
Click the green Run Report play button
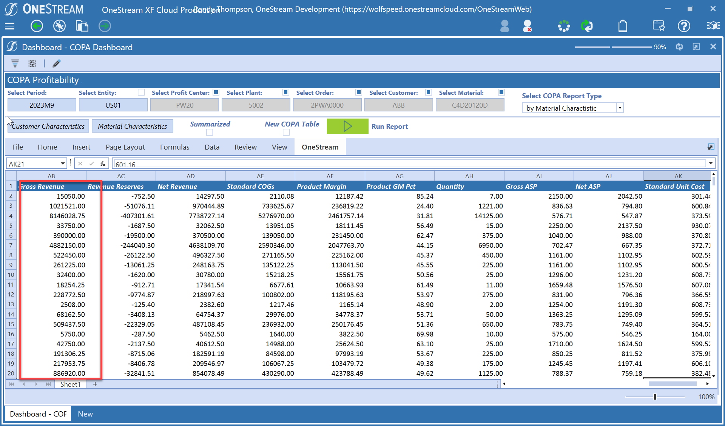(347, 126)
